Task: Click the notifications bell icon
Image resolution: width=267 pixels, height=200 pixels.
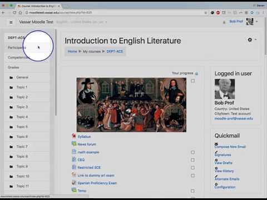Action: pos(224,22)
